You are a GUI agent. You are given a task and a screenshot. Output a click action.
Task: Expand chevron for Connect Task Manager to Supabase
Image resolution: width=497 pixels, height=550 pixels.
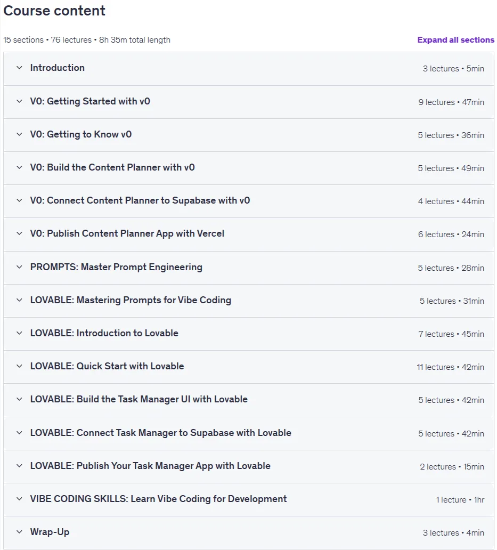pos(19,433)
